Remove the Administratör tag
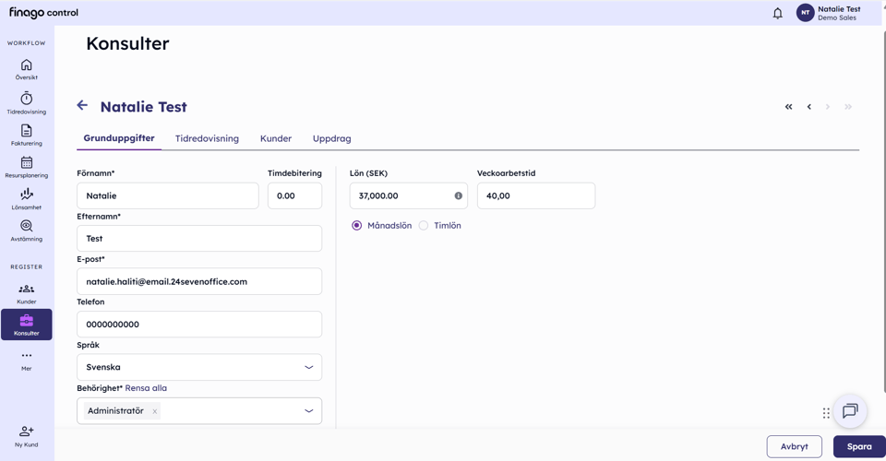Screen dimensions: 886x461 154,411
